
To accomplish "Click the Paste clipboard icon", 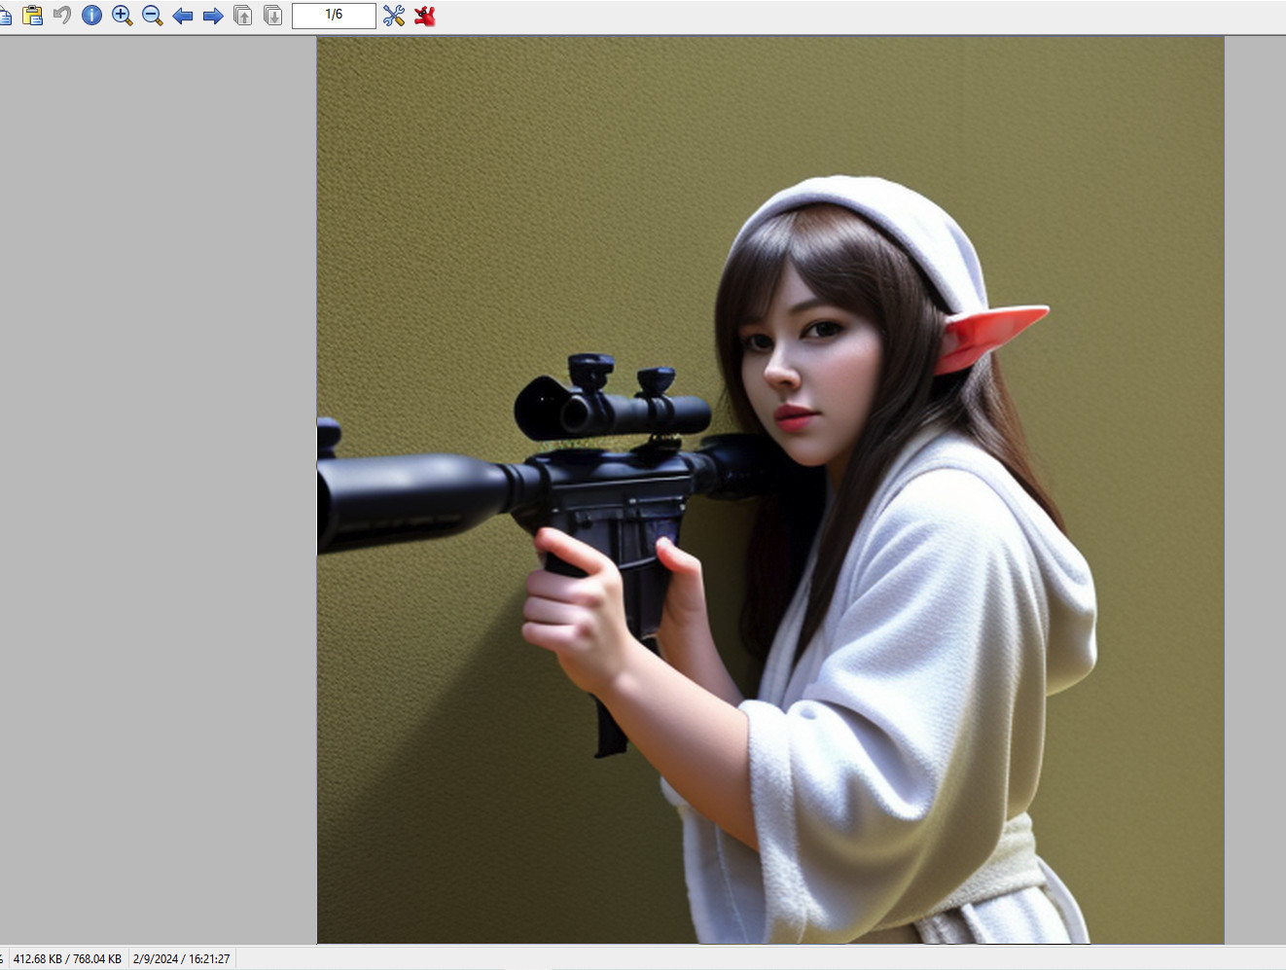I will click(x=32, y=16).
